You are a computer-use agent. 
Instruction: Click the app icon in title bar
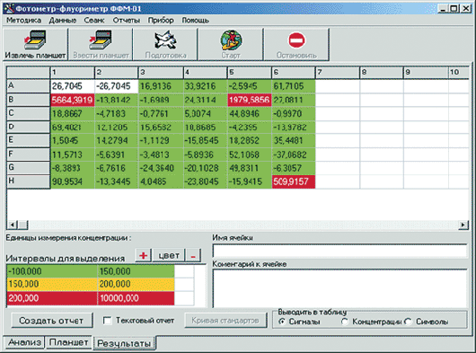9,8
